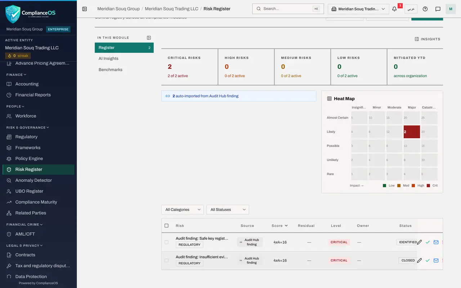Open the notifications bell
The width and height of the screenshot is (461, 288).
pyautogui.click(x=394, y=9)
